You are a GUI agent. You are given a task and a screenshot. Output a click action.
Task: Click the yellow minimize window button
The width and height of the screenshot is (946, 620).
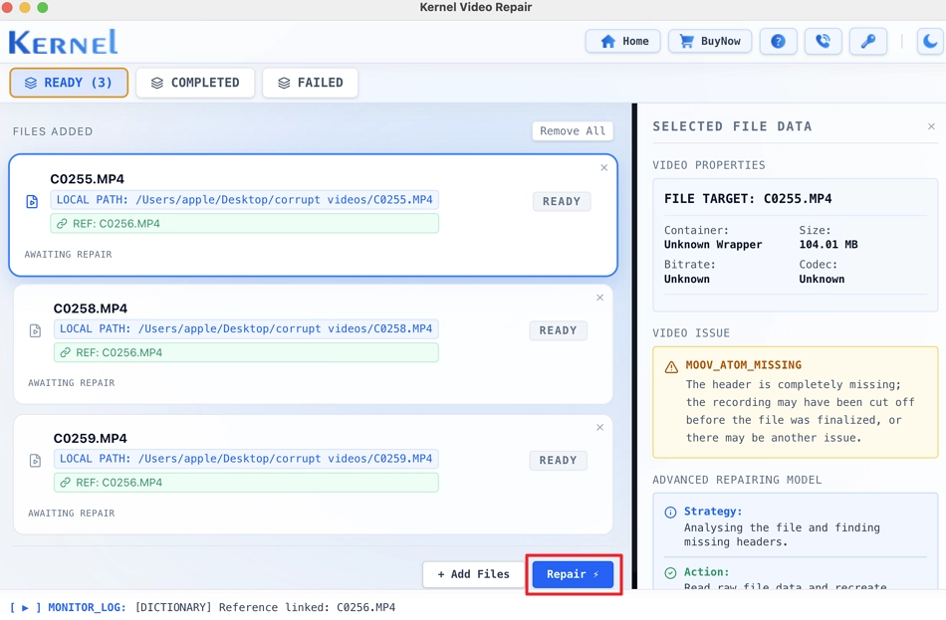tap(25, 7)
